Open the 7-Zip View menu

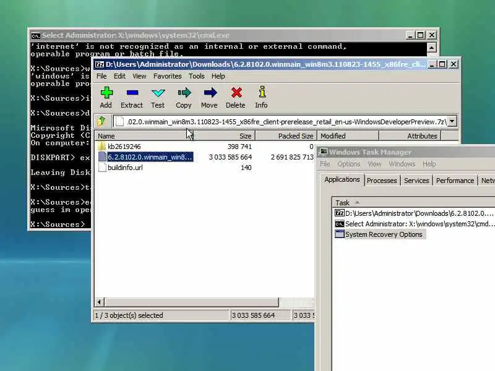(139, 76)
